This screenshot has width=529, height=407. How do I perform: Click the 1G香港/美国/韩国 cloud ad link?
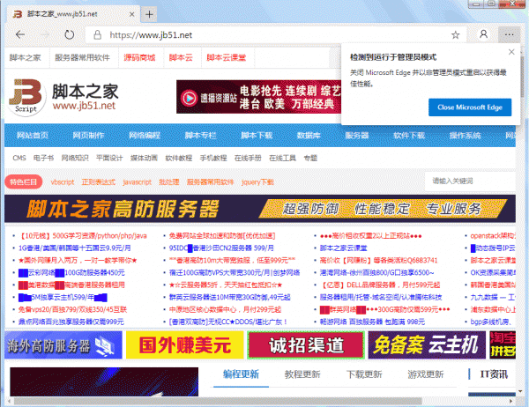[x=75, y=248]
